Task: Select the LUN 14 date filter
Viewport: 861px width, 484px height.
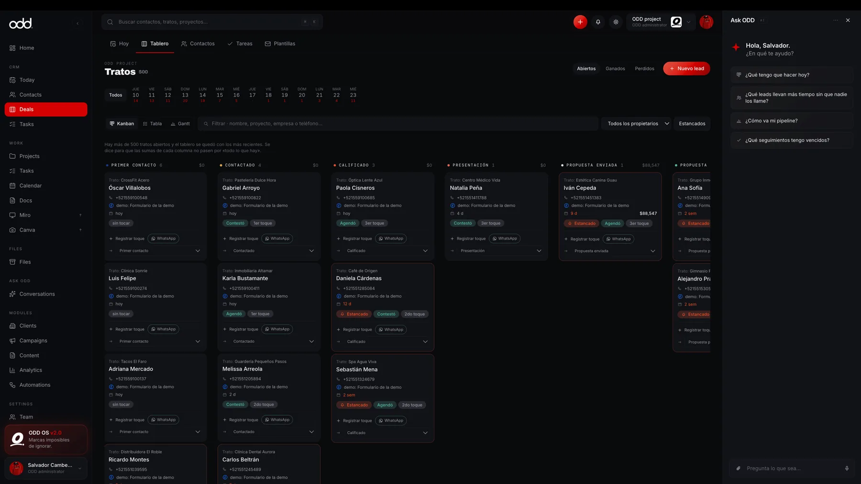Action: pos(202,95)
